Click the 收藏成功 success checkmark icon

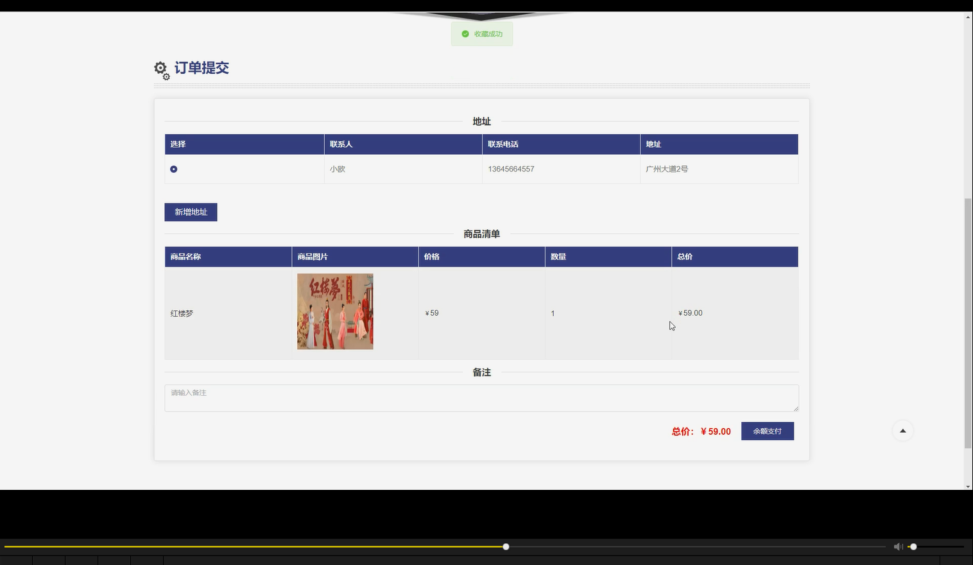465,33
